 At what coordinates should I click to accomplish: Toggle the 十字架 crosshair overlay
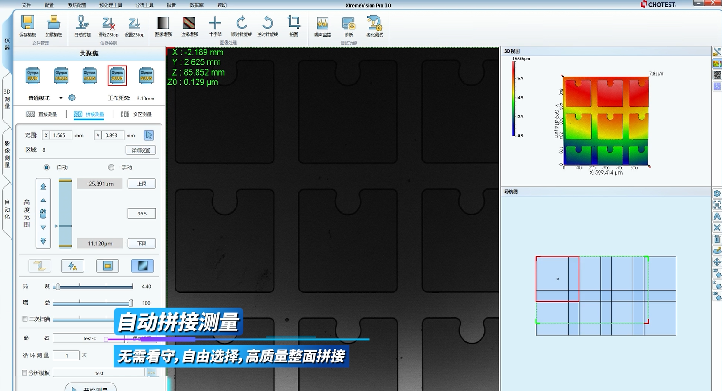tap(215, 23)
